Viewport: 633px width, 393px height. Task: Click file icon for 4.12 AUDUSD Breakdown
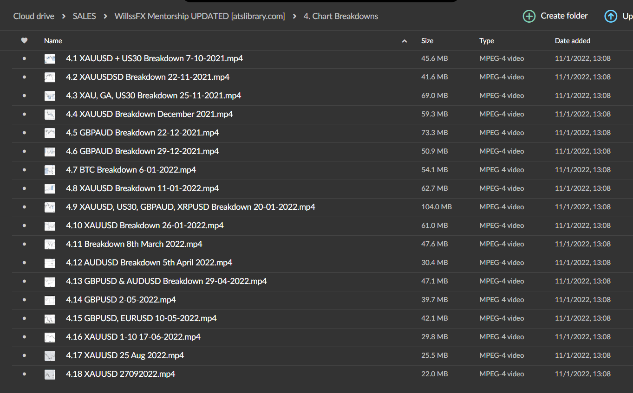pyautogui.click(x=50, y=263)
